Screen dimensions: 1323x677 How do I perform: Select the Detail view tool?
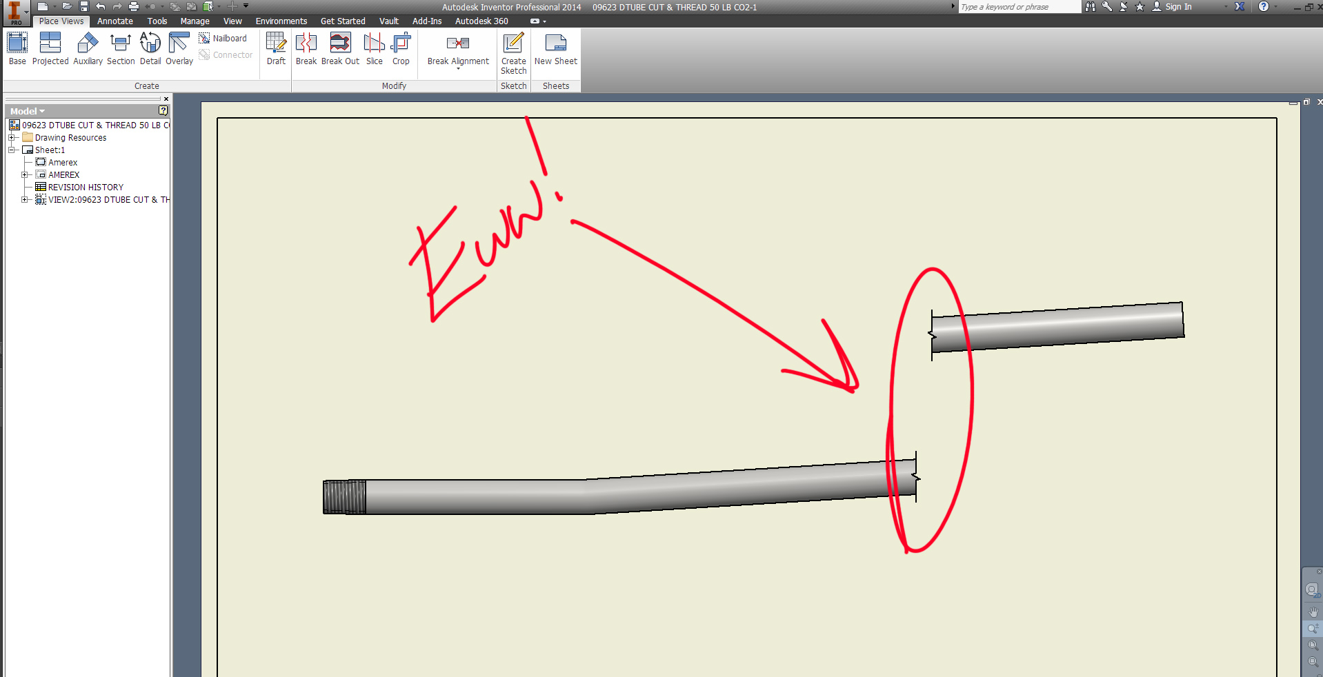click(x=150, y=48)
